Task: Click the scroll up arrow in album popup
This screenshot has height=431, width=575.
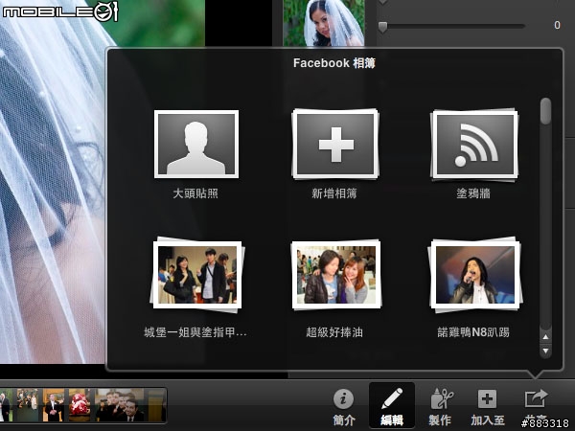Action: click(545, 337)
